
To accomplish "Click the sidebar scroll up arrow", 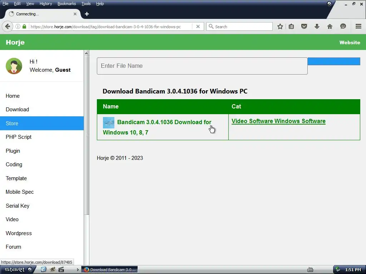I will click(x=86, y=54).
